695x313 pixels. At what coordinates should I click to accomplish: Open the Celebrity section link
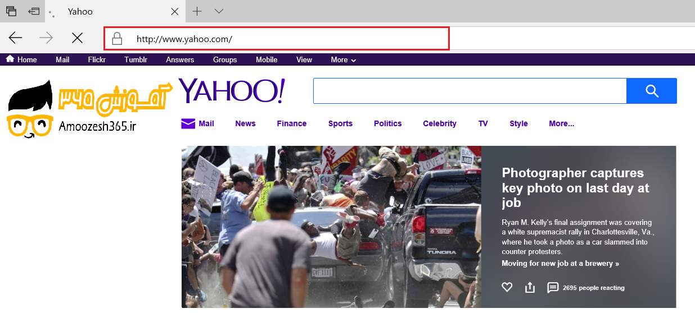point(440,123)
